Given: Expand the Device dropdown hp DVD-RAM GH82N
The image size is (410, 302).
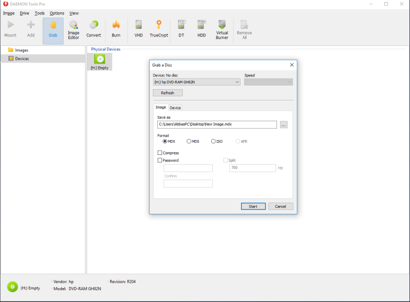Looking at the screenshot, I should point(197,82).
